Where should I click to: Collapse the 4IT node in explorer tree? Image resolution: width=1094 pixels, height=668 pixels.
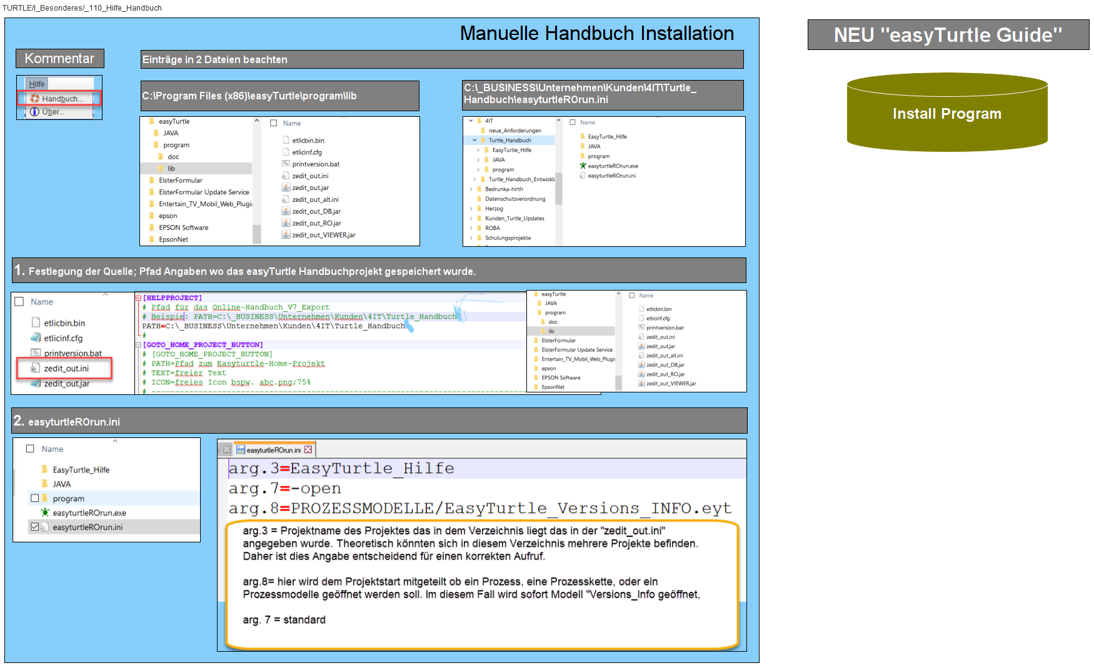click(471, 121)
